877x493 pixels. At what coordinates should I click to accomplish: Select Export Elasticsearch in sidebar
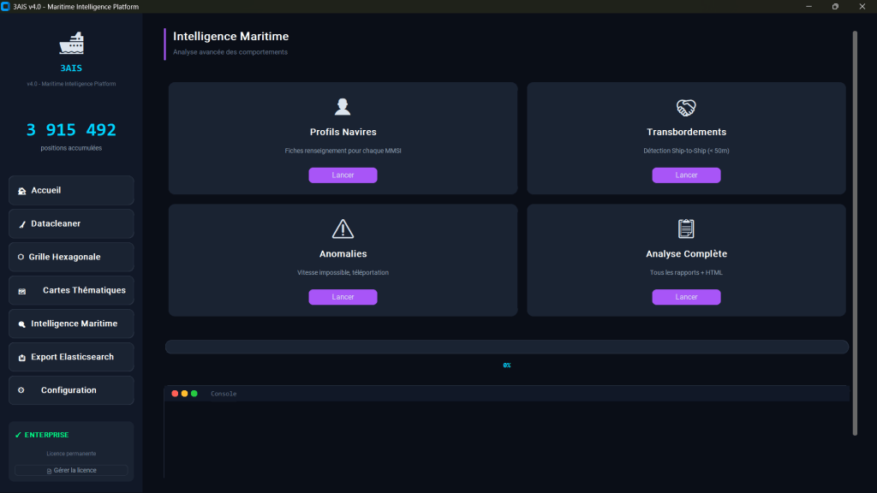point(71,357)
